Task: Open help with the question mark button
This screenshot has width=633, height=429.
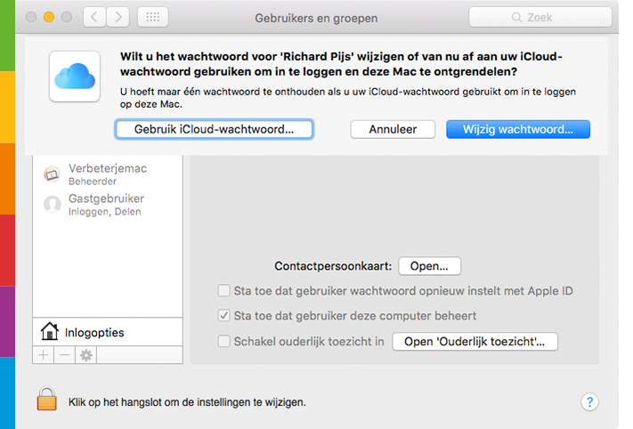Action: coord(588,401)
